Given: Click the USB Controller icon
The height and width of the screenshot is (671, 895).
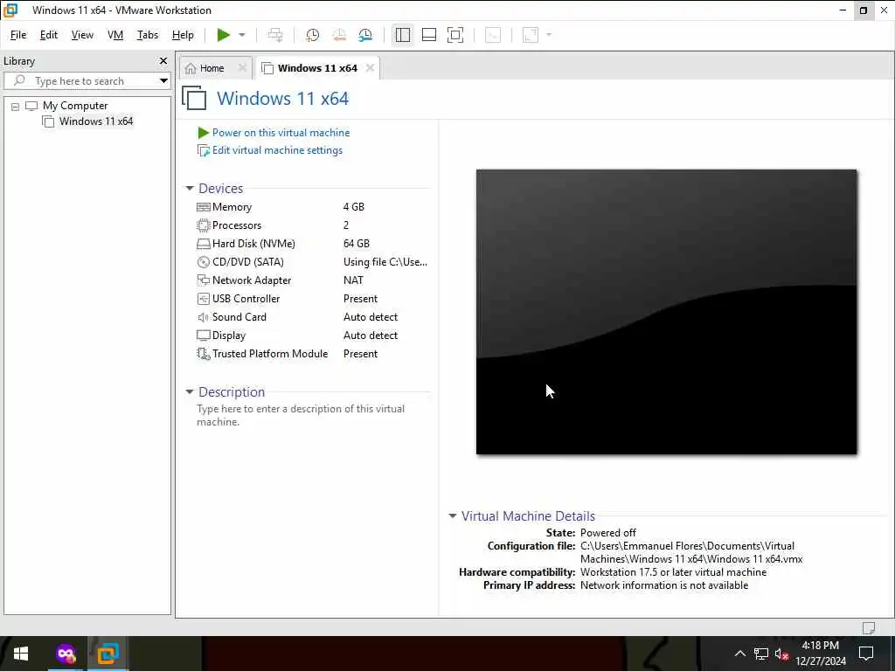Looking at the screenshot, I should click(x=203, y=299).
